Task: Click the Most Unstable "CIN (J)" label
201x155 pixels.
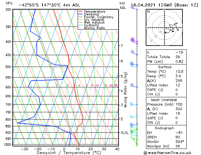Action: [x=153, y=123]
